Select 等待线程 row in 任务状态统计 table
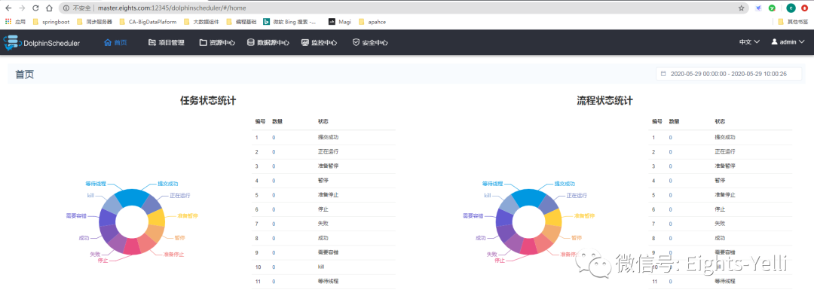This screenshot has height=302, width=814. tap(323, 281)
